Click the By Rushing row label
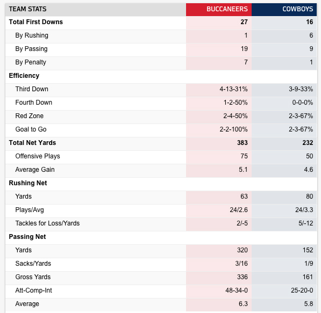Image resolution: width=321 pixels, height=313 pixels. (x=32, y=35)
